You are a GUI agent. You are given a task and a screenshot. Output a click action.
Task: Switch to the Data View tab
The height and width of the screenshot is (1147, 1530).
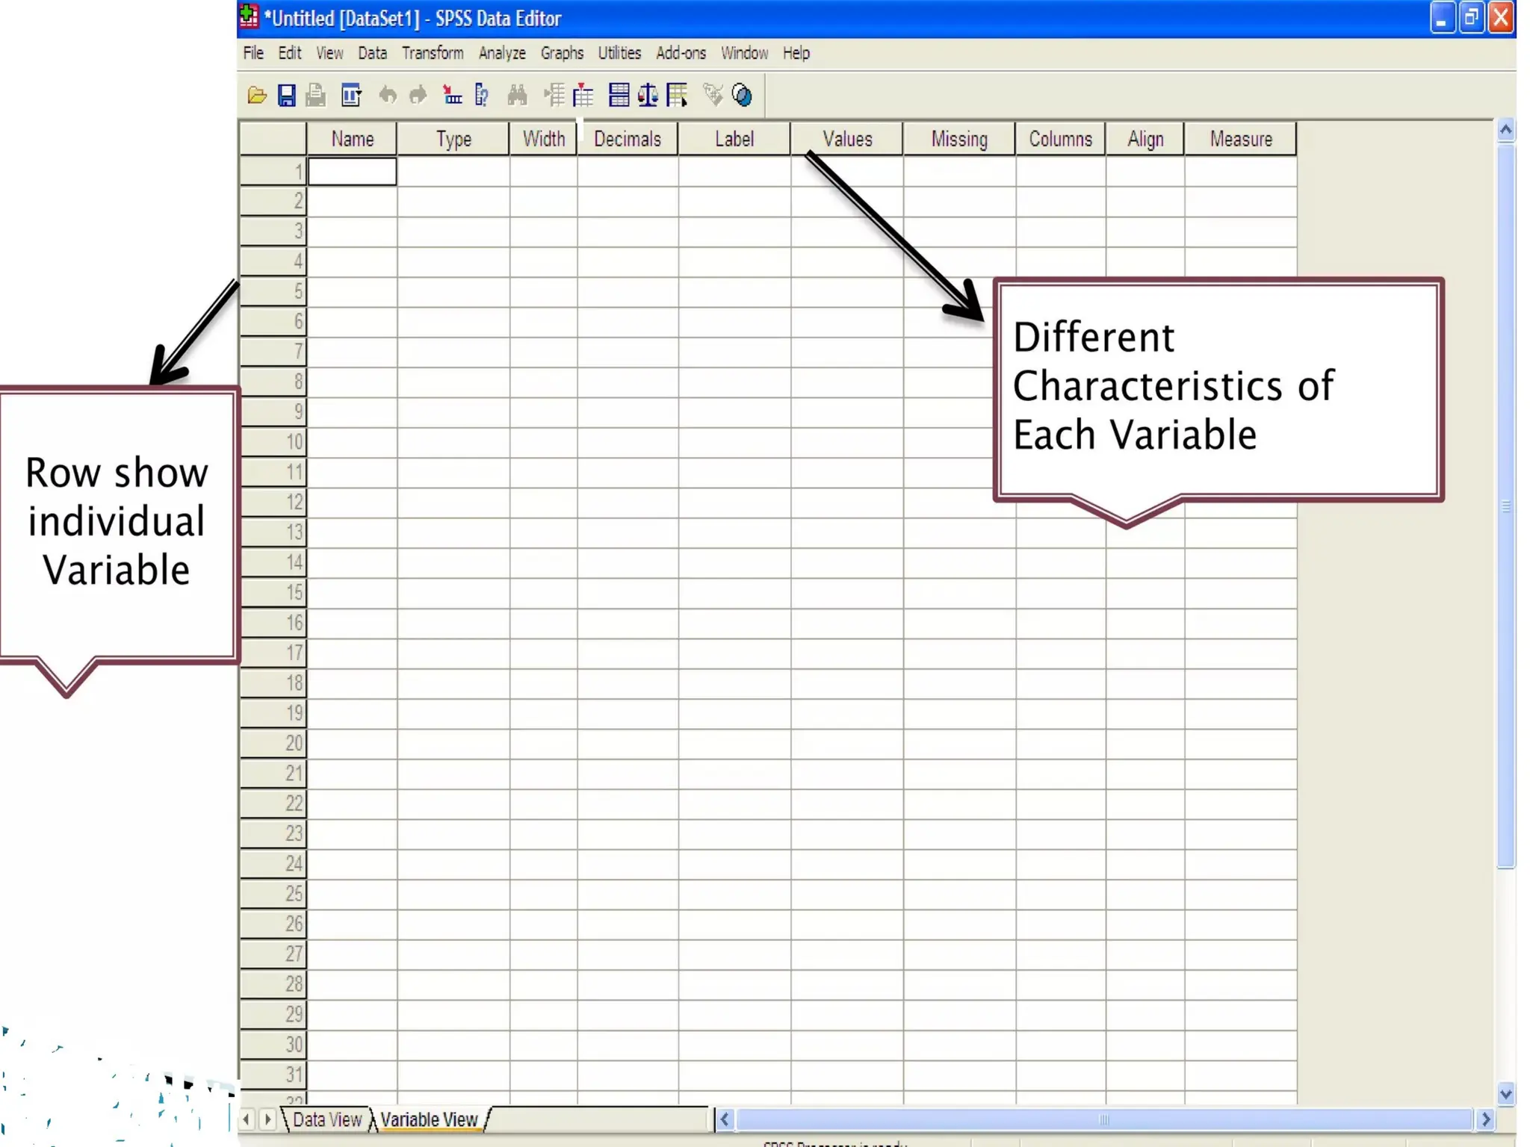[326, 1119]
